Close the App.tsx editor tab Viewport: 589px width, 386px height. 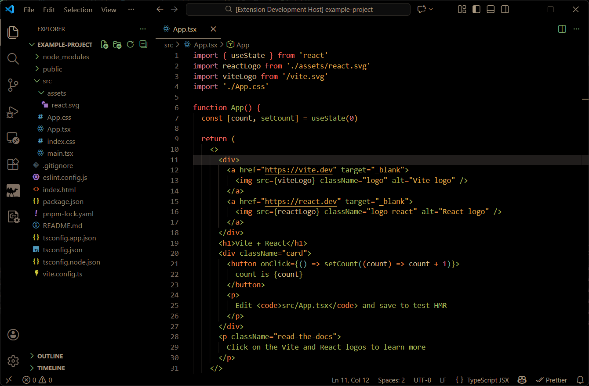pyautogui.click(x=213, y=29)
